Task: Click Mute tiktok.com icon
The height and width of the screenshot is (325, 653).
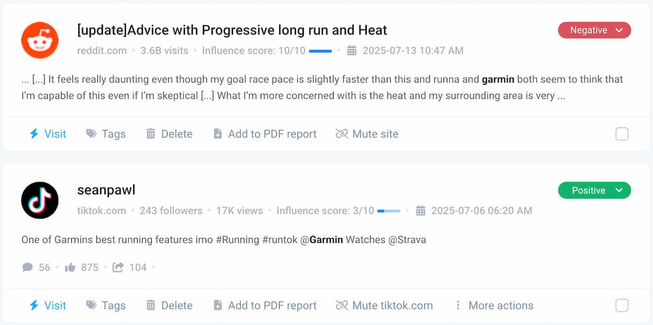Action: [x=342, y=305]
